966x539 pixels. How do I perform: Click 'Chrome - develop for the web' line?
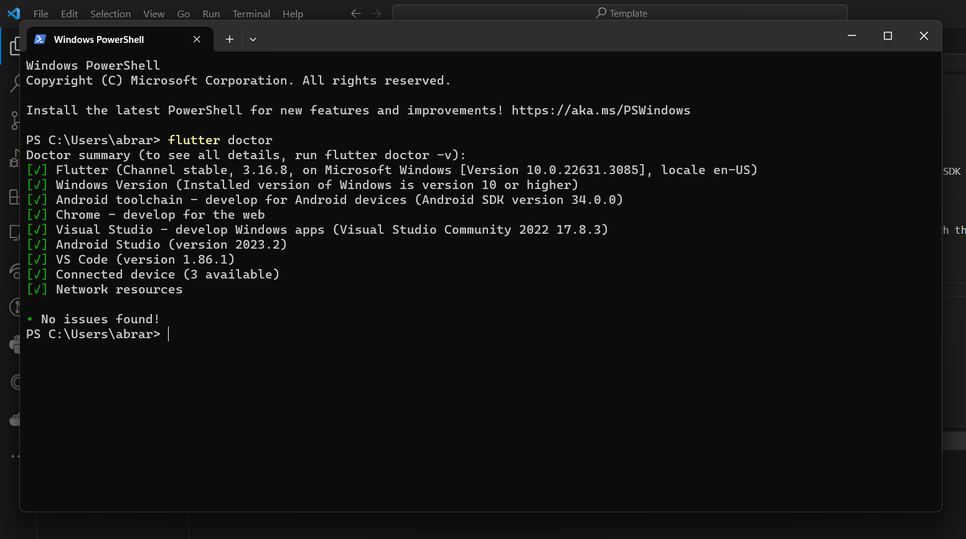(145, 215)
